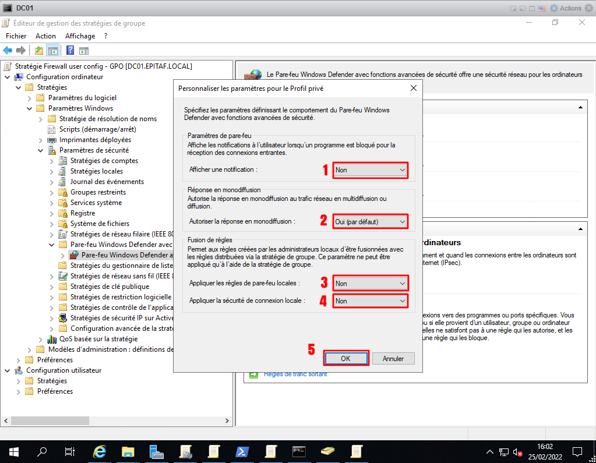
Task: Open the Windows Start menu
Action: point(13,451)
